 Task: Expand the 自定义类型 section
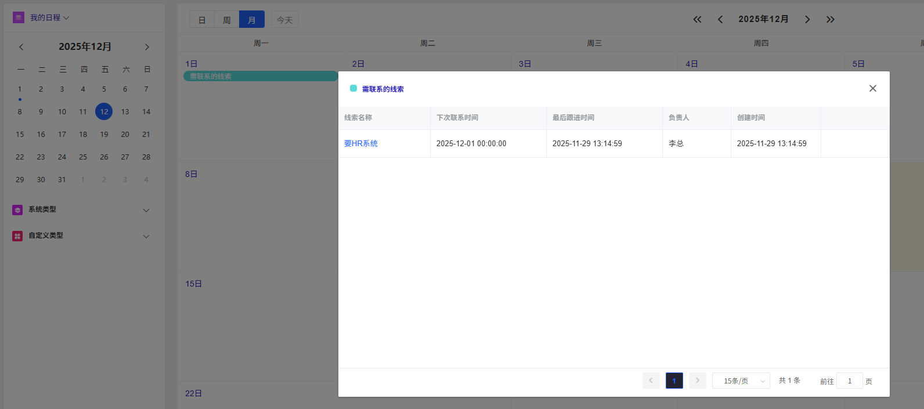pos(146,236)
